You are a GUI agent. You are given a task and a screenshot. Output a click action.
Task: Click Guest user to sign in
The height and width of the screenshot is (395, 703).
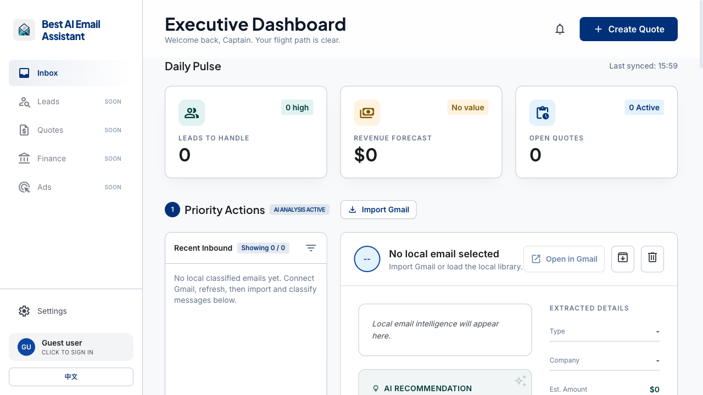click(x=71, y=347)
